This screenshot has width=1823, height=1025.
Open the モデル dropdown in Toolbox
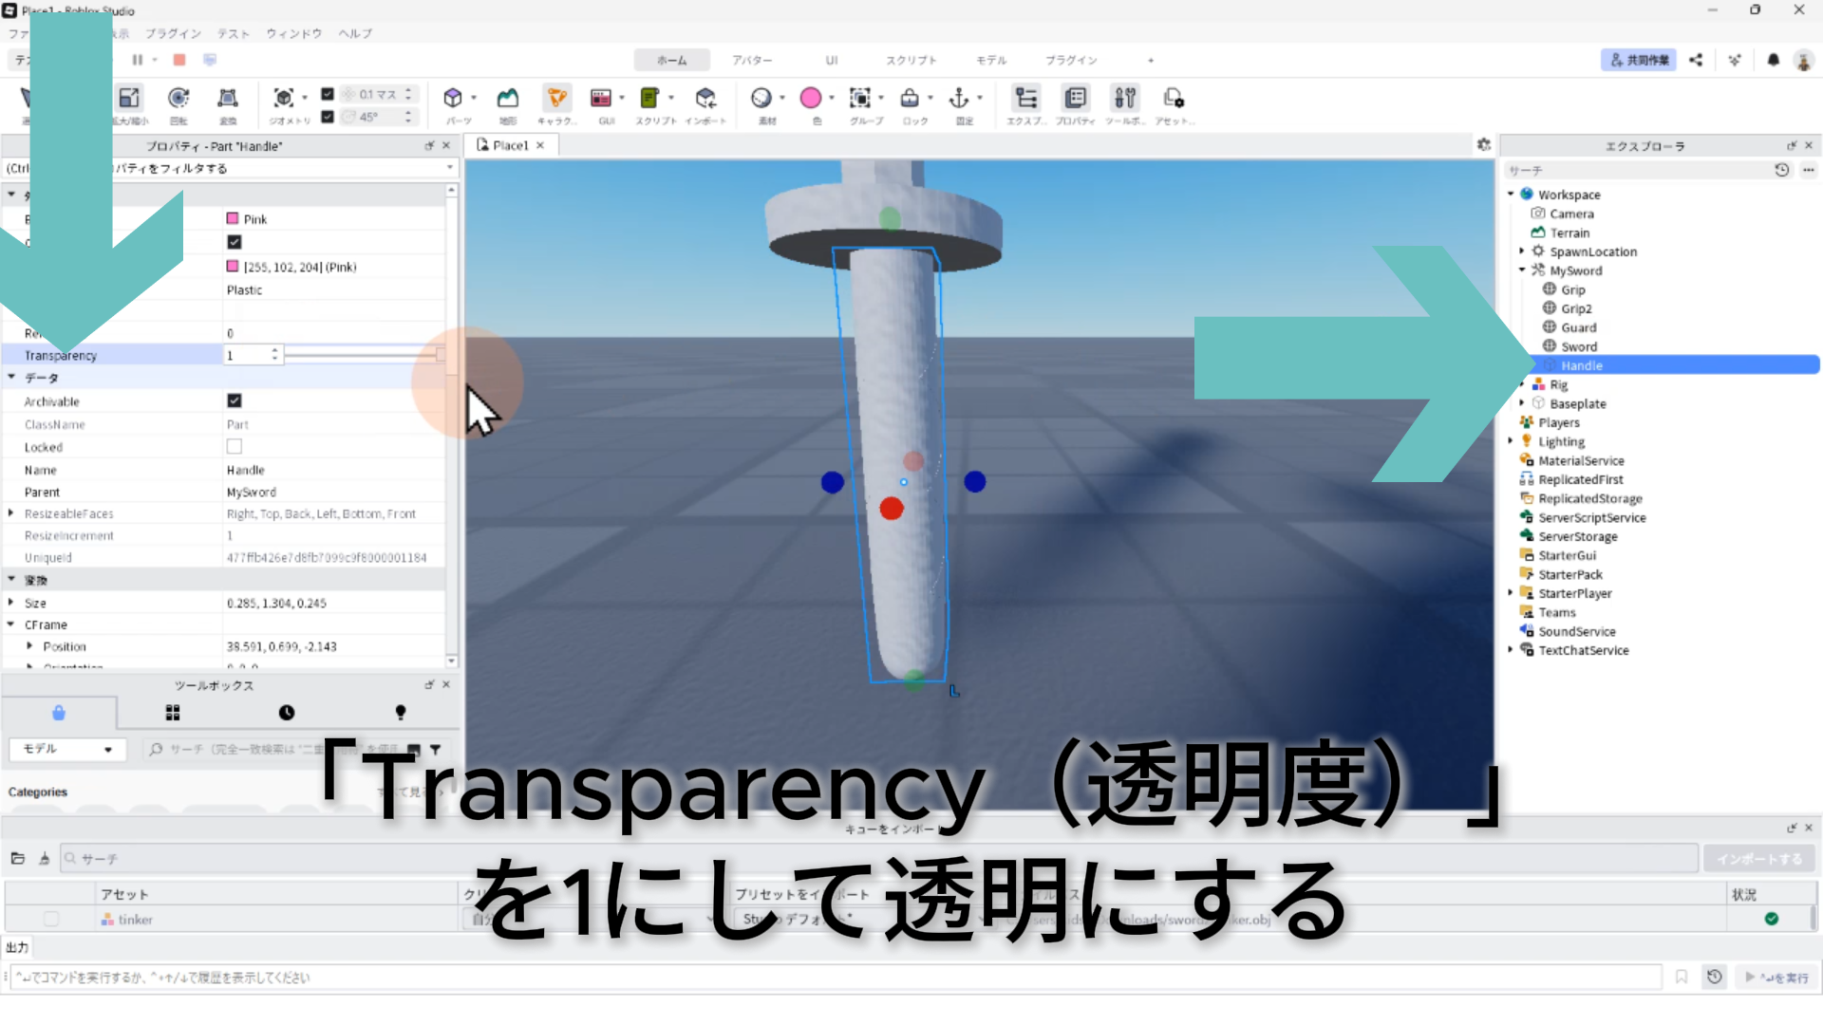pos(66,749)
